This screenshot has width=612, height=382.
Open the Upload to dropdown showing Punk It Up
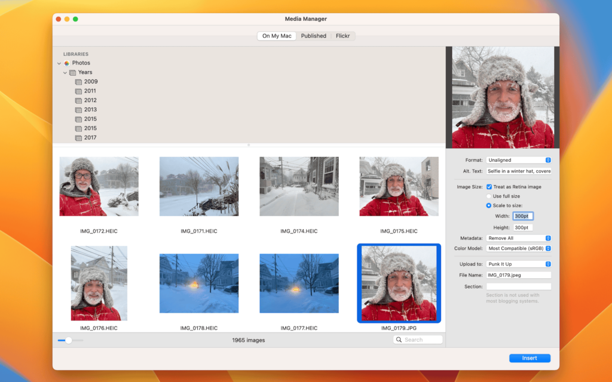click(x=519, y=263)
